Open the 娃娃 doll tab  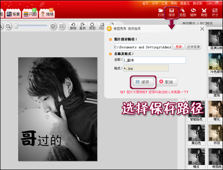(x=47, y=14)
